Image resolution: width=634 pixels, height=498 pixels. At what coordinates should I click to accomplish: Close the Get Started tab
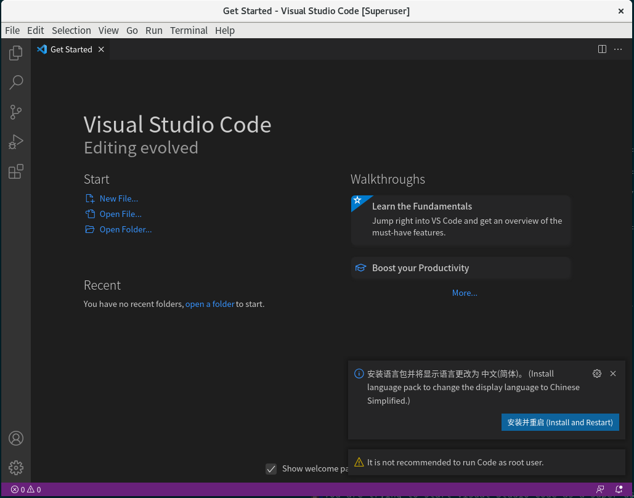[x=101, y=49]
